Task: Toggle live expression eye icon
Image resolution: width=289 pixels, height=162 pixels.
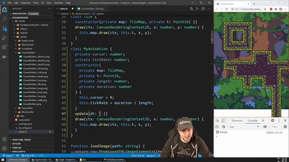Action: [x=265, y=127]
